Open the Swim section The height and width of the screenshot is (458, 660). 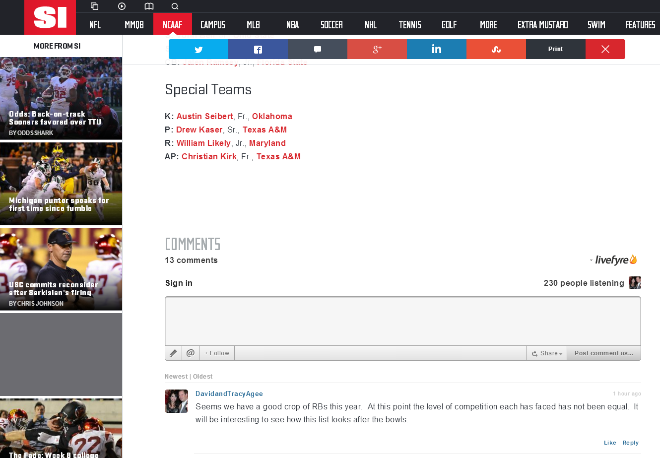[x=596, y=24]
